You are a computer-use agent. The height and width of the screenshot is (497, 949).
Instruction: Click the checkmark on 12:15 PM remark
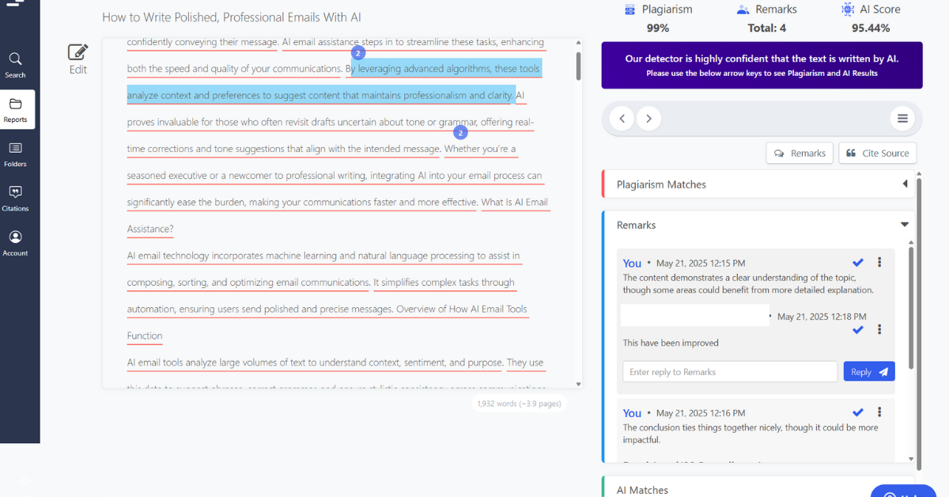tap(858, 262)
